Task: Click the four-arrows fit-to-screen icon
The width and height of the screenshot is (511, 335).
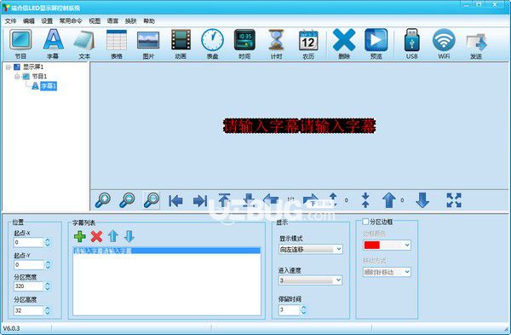Action: click(x=454, y=200)
